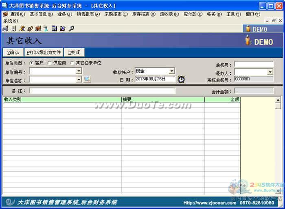This screenshot has height=209, width=285.
Task: Click the table's vertical scrollbar thumb
Action: (x=278, y=106)
